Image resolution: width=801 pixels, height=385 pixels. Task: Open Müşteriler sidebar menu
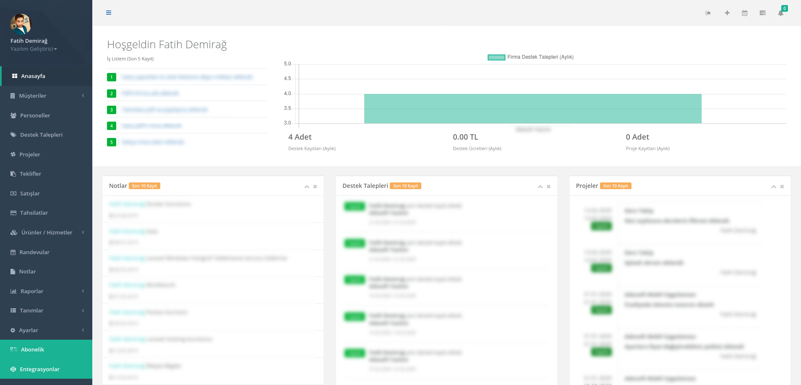coord(46,96)
